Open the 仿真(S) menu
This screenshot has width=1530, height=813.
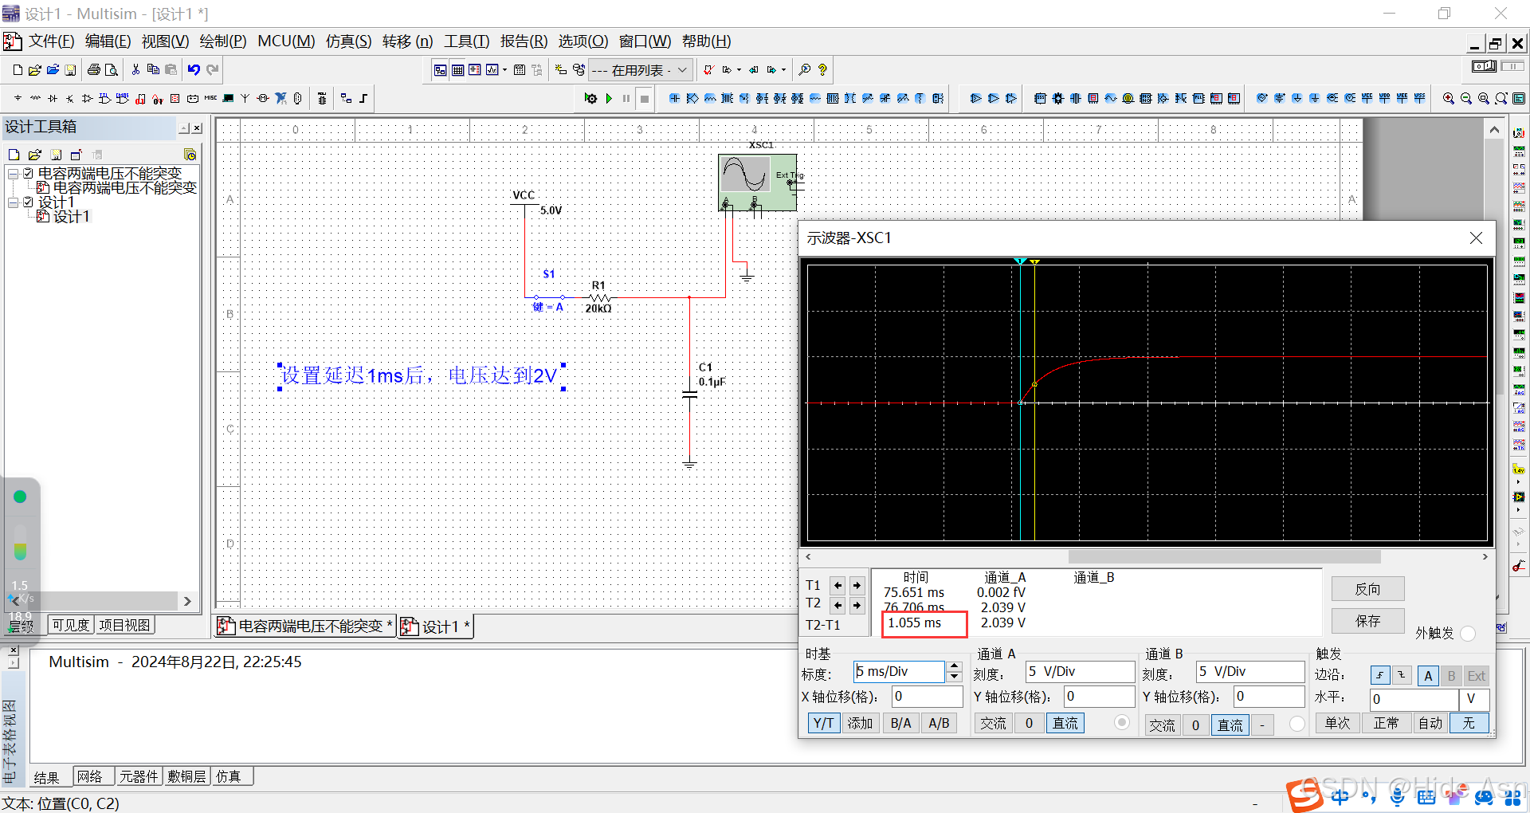(x=348, y=41)
